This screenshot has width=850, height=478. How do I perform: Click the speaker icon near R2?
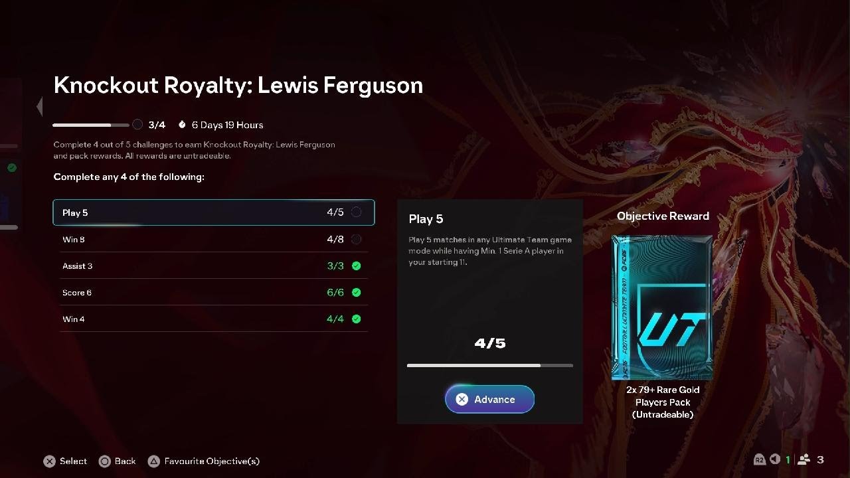click(774, 459)
